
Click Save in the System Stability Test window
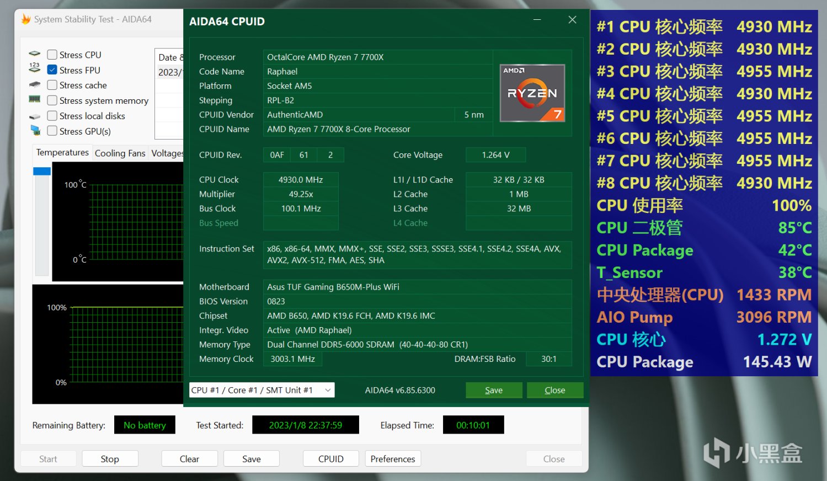click(x=252, y=459)
